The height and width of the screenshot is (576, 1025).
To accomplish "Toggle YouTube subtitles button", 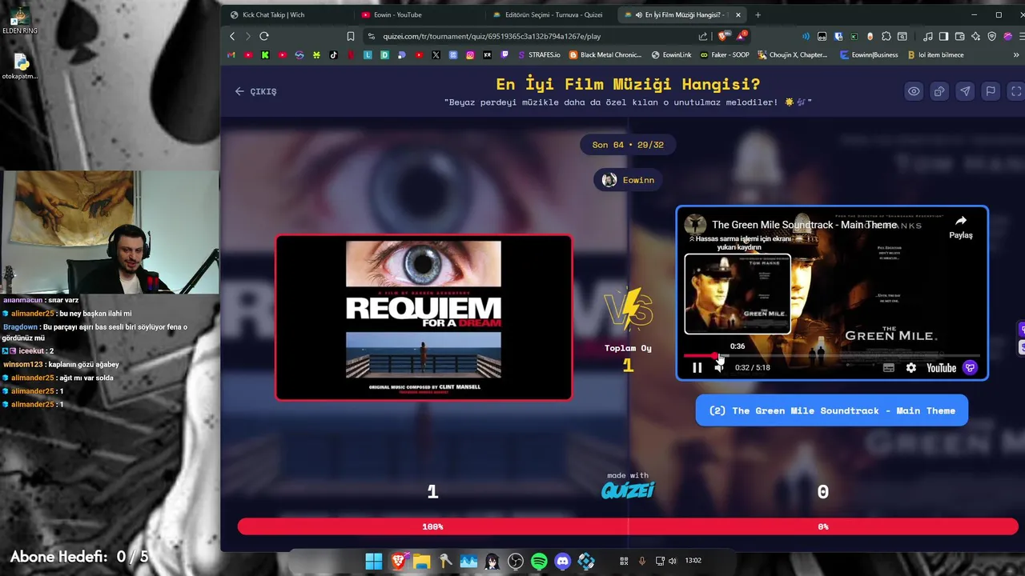I will tap(888, 368).
